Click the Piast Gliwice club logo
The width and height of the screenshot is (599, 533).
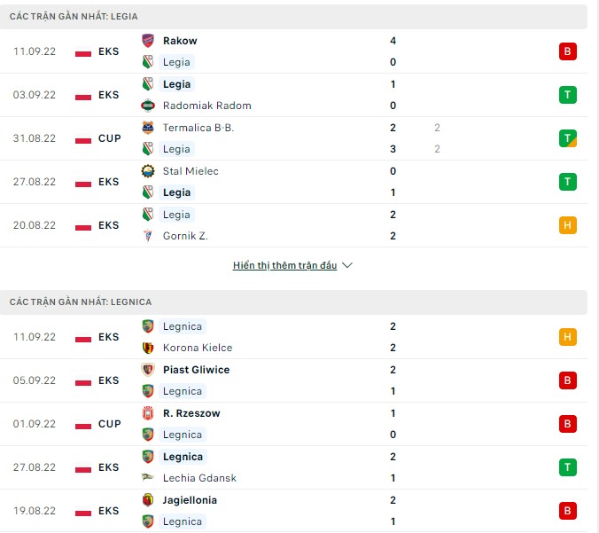[148, 370]
